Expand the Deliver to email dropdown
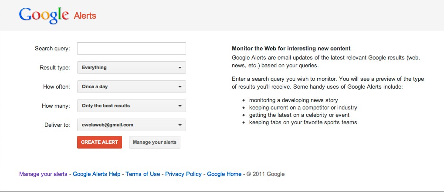 pos(132,125)
